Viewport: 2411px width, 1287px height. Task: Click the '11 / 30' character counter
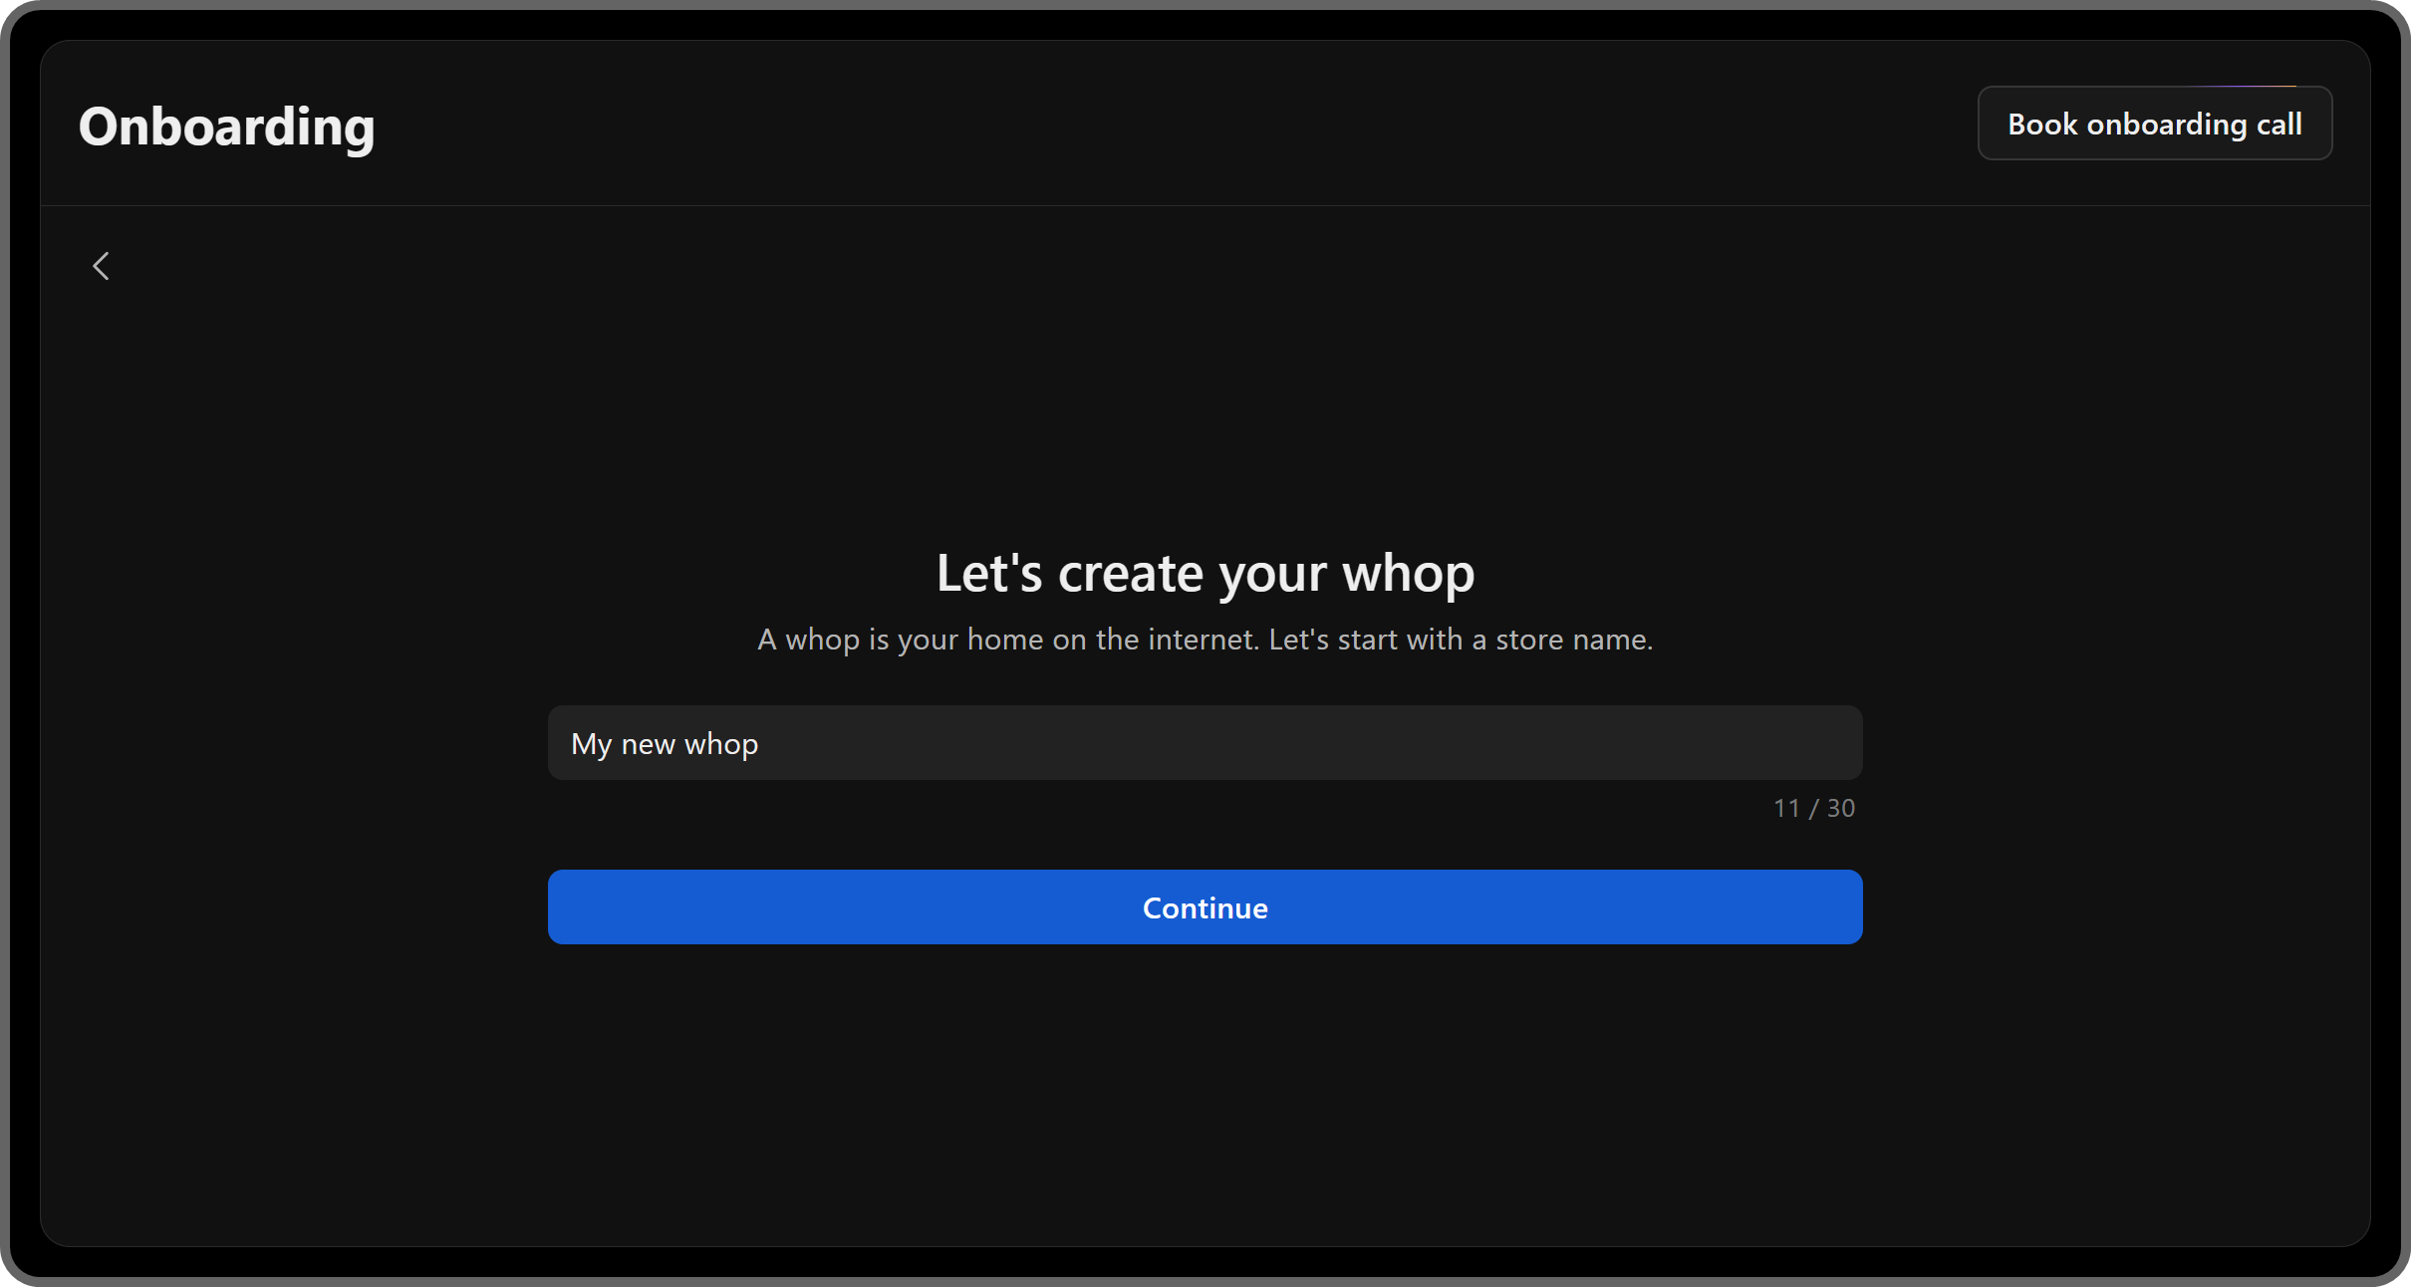click(1813, 808)
